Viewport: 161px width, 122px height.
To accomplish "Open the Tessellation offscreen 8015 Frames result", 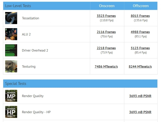I will pos(141,16).
